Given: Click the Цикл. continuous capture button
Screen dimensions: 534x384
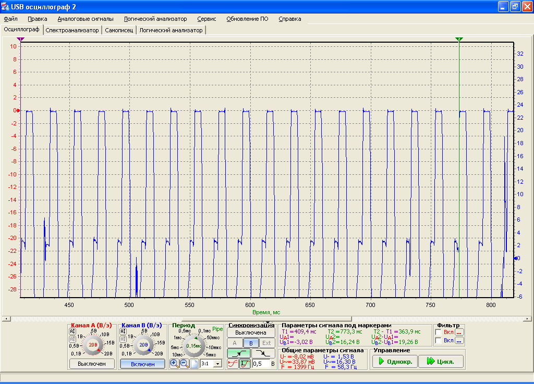Looking at the screenshot, I should tap(441, 361).
